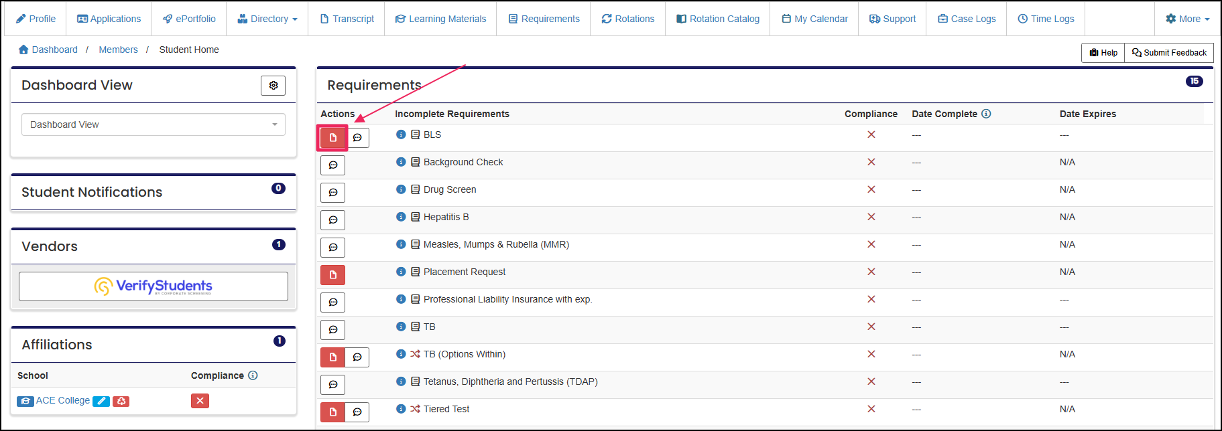This screenshot has width=1222, height=431.
Task: Open My Calendar
Action: tap(814, 19)
